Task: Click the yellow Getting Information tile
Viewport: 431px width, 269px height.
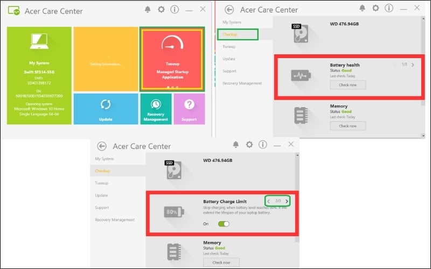Action: 106,59
